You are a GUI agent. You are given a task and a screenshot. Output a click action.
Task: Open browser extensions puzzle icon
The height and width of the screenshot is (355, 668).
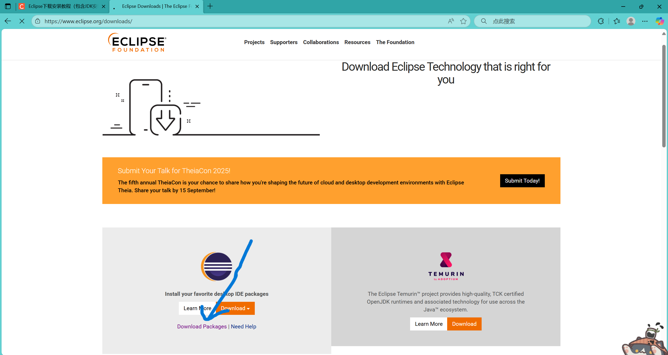[601, 21]
